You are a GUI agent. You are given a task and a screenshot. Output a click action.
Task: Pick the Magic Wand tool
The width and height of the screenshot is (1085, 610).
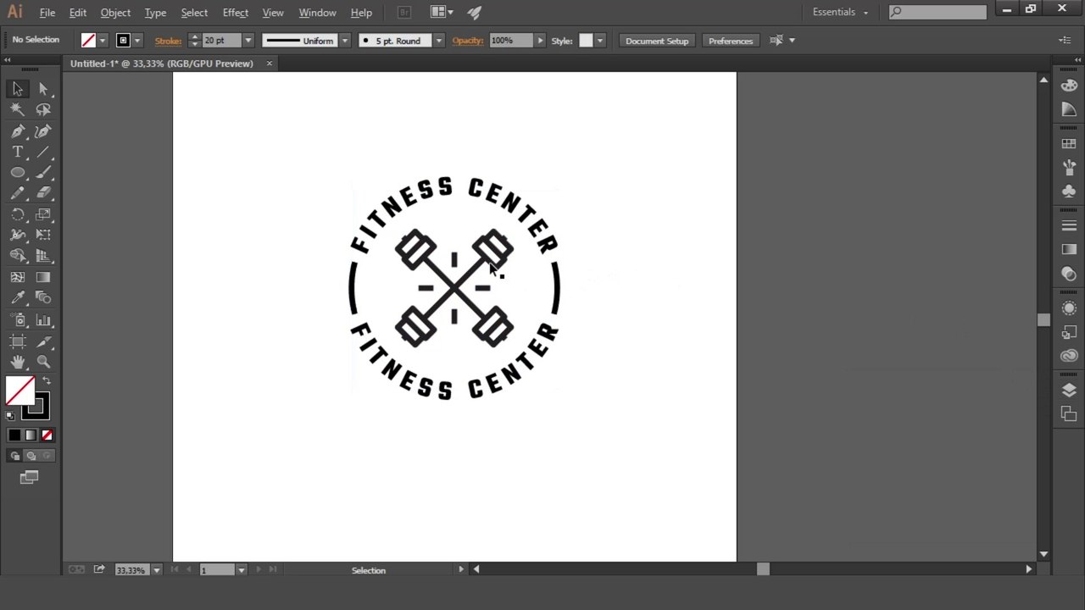[18, 109]
